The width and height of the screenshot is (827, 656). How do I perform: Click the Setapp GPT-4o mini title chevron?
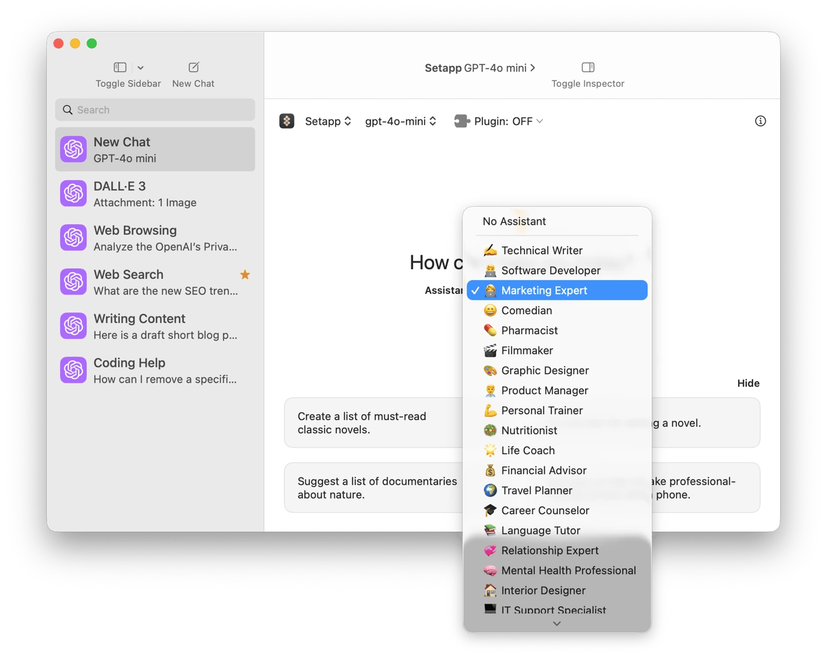pos(533,68)
